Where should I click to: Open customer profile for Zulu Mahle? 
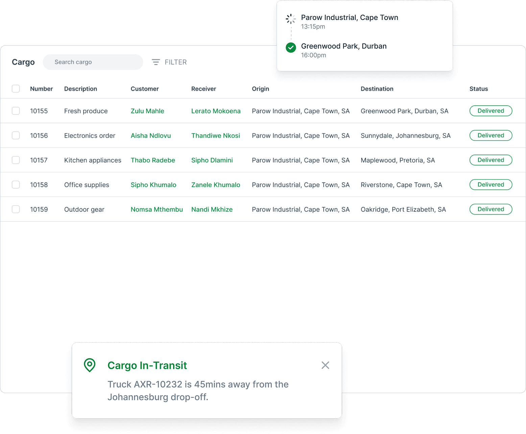tap(147, 111)
